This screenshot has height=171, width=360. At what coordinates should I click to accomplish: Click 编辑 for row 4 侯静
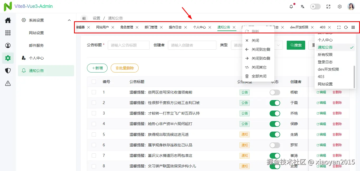[x=321, y=124]
